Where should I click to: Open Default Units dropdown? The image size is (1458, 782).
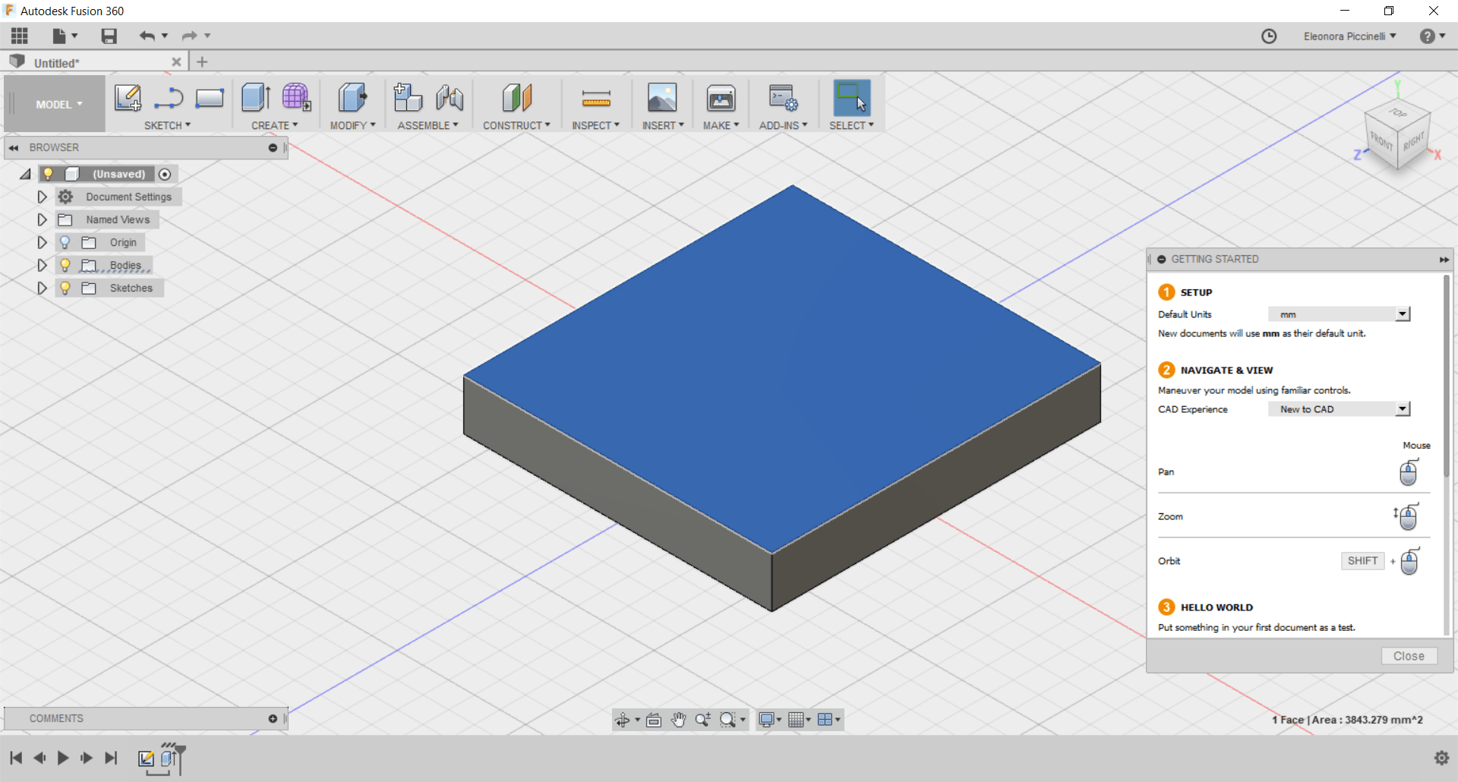coord(1340,314)
